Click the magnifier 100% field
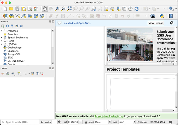Image resolution: width=178 pixels, height=125 pixels. click(101, 122)
